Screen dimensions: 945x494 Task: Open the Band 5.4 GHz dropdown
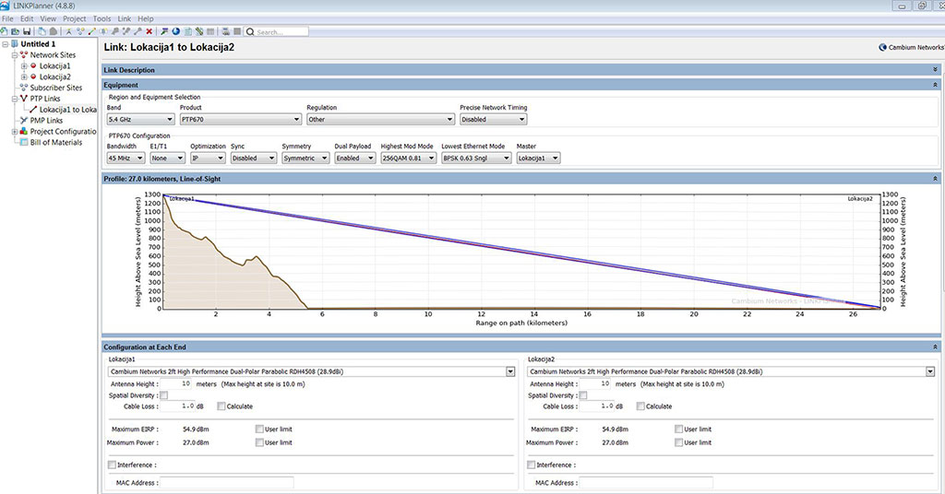[x=140, y=119]
